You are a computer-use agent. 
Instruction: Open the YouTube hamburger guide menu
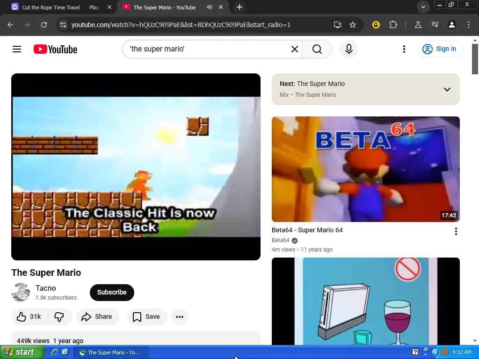click(17, 49)
